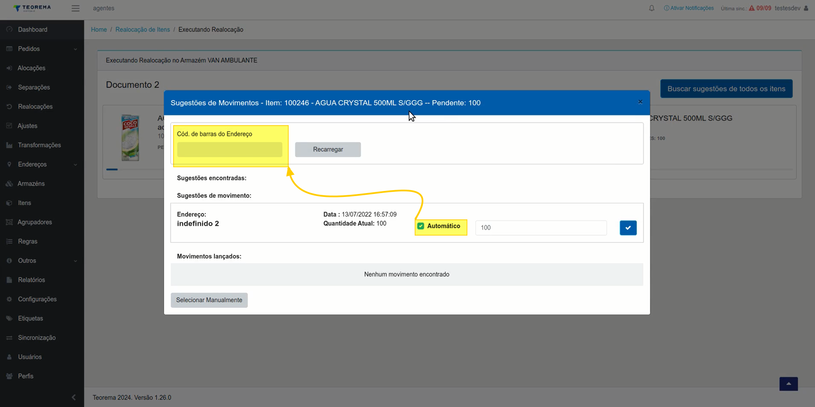This screenshot has height=407, width=815.
Task: Toggle the hamburger menu icon
Action: pyautogui.click(x=76, y=8)
